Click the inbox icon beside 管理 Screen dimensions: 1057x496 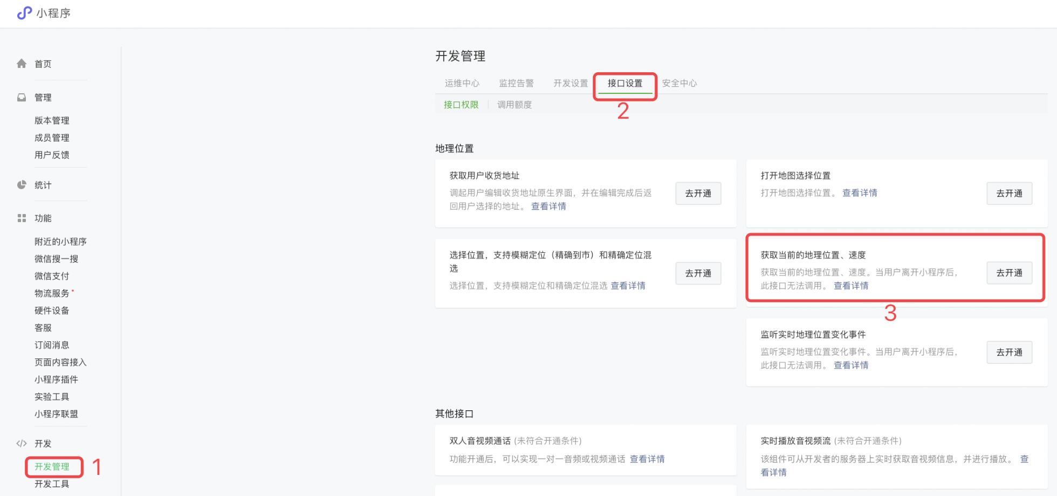pos(22,98)
